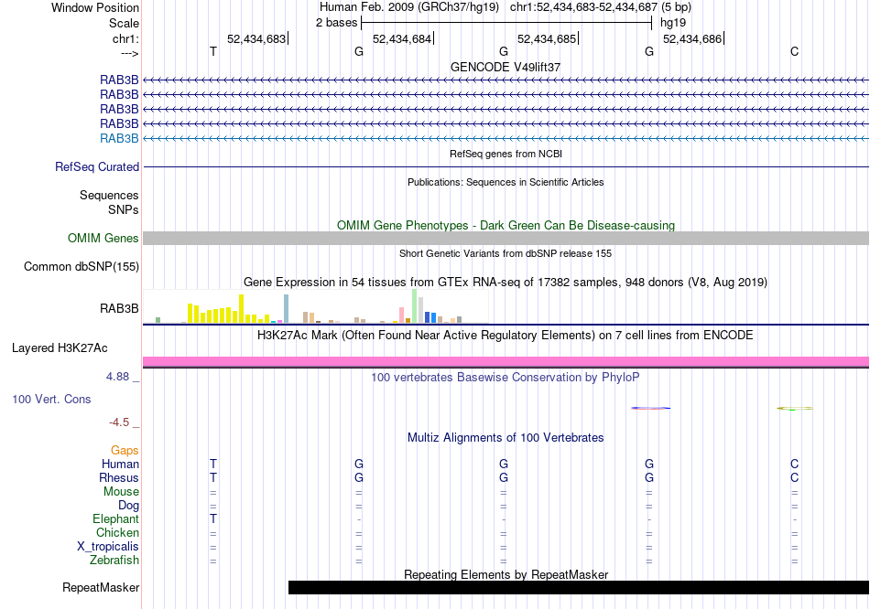
Task: Click the Layered H3K27Ac track label
Action: point(60,348)
